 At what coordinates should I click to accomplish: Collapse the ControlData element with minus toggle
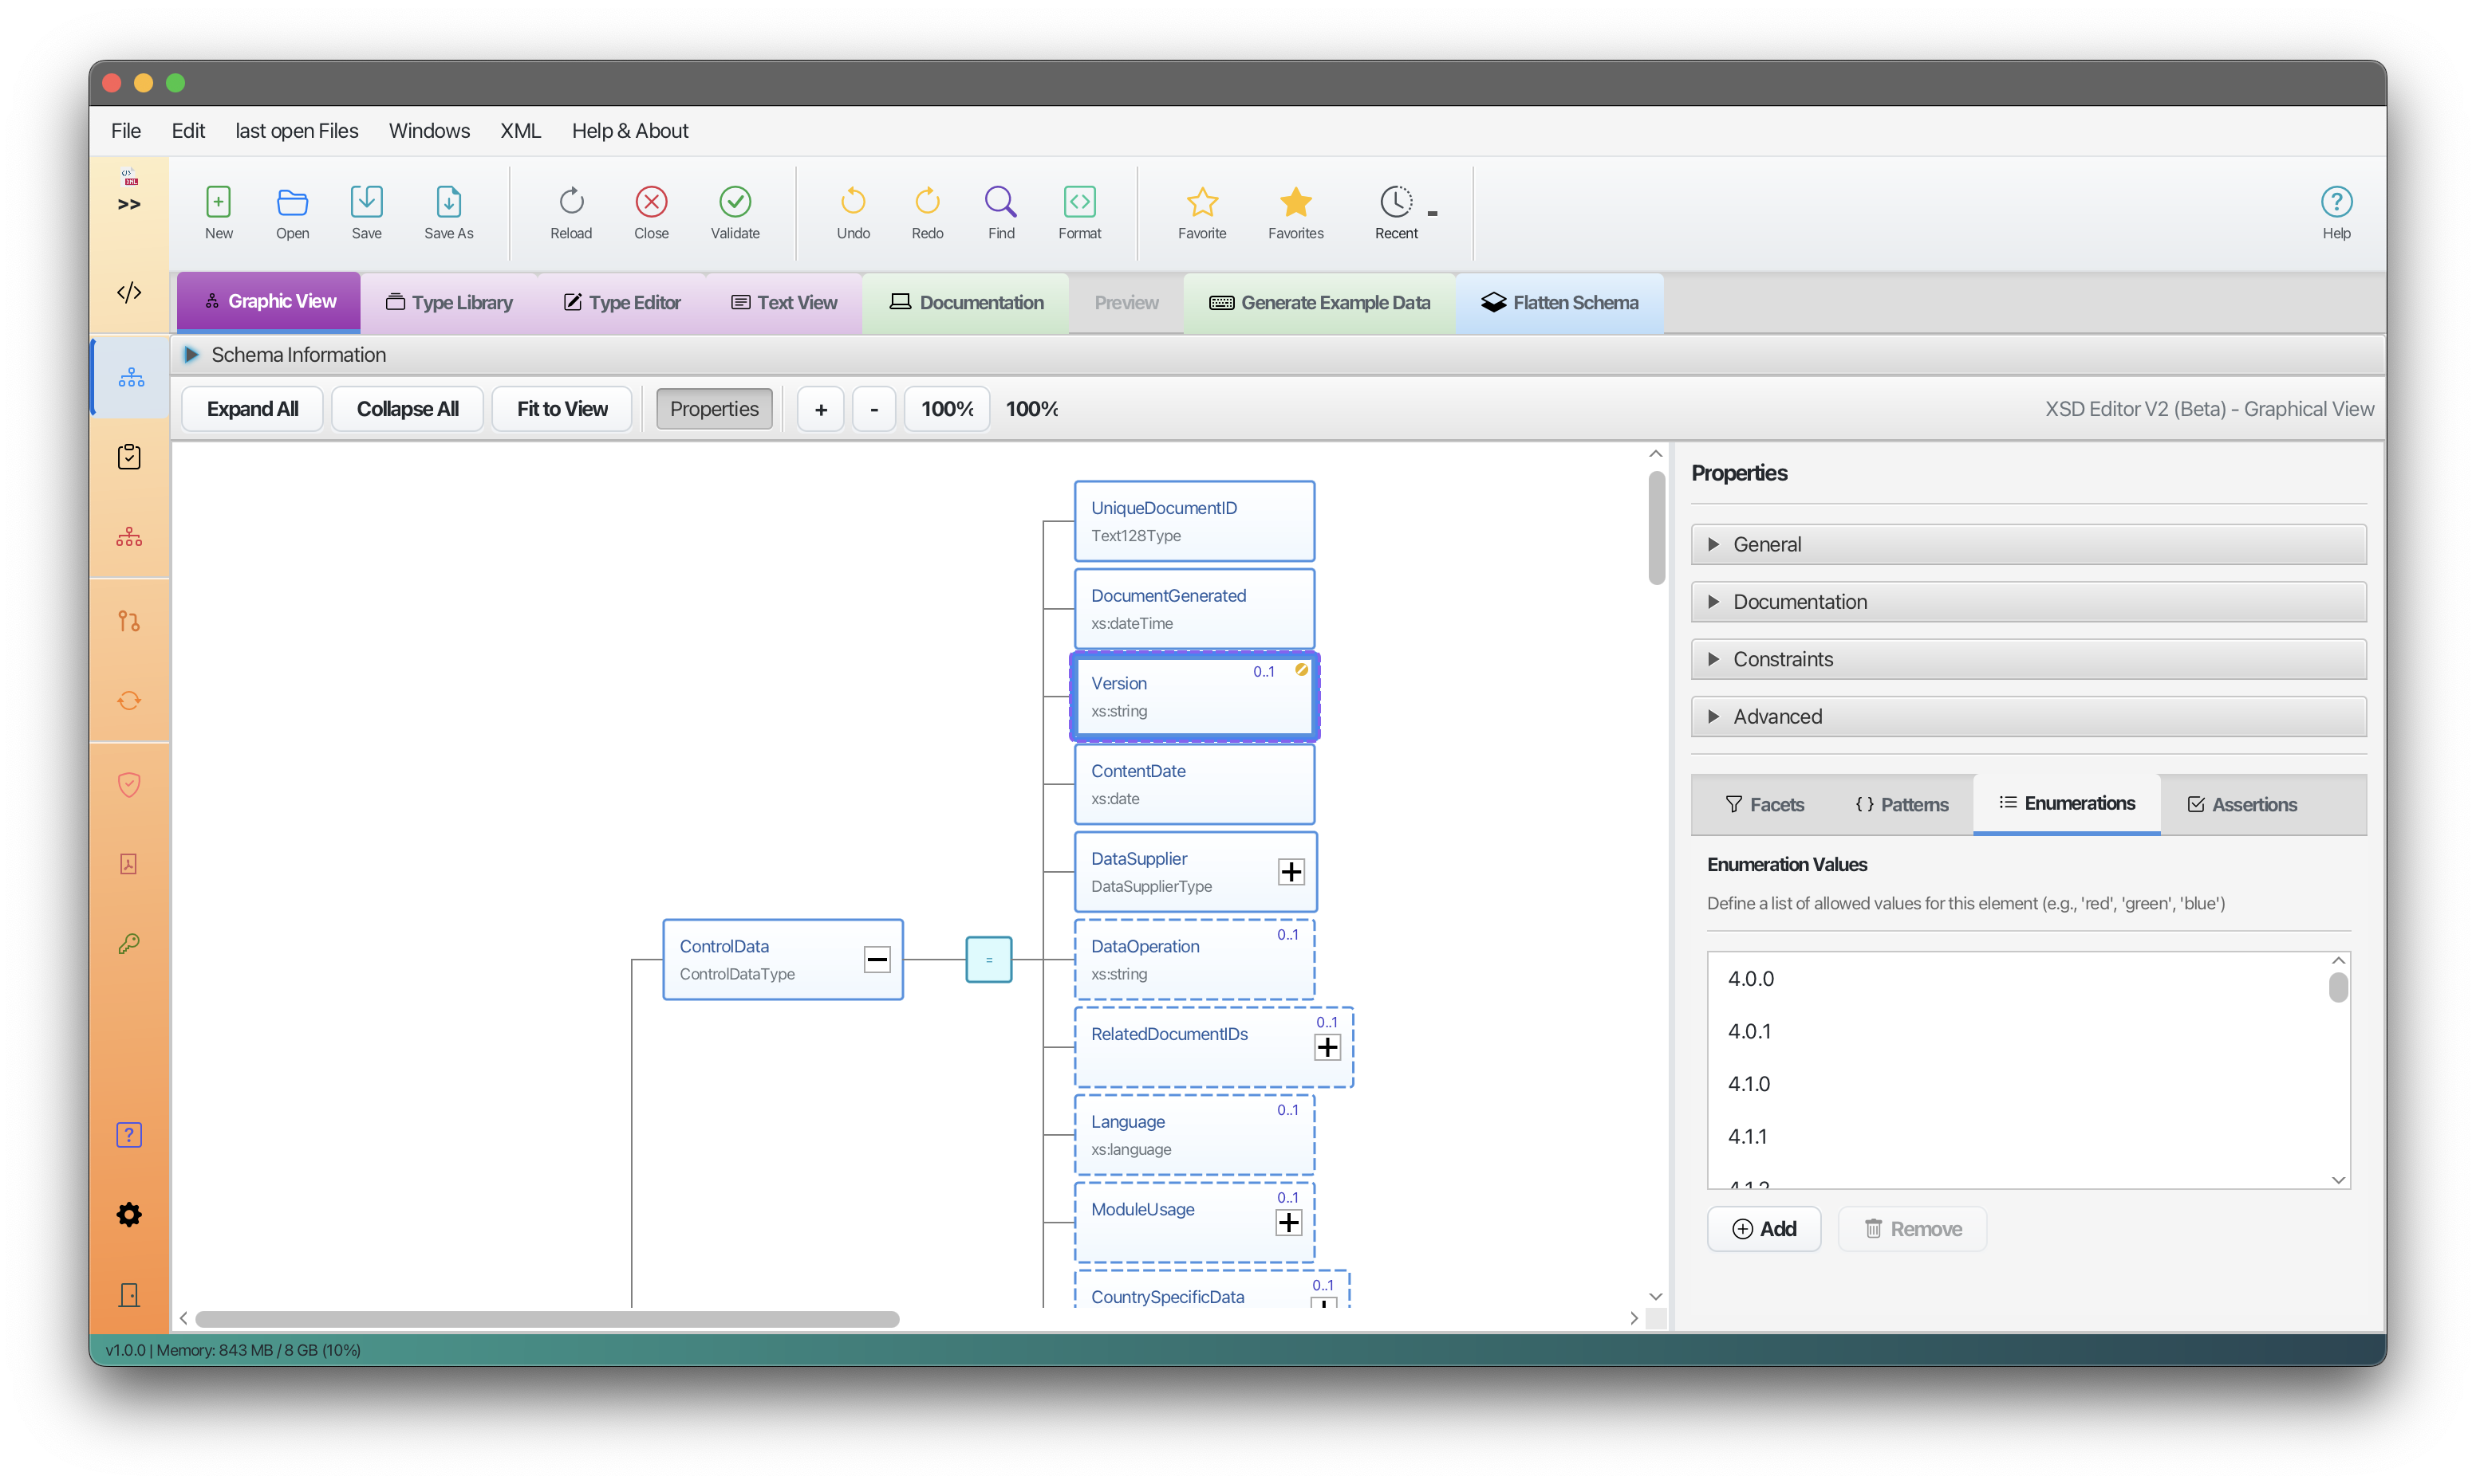877,959
